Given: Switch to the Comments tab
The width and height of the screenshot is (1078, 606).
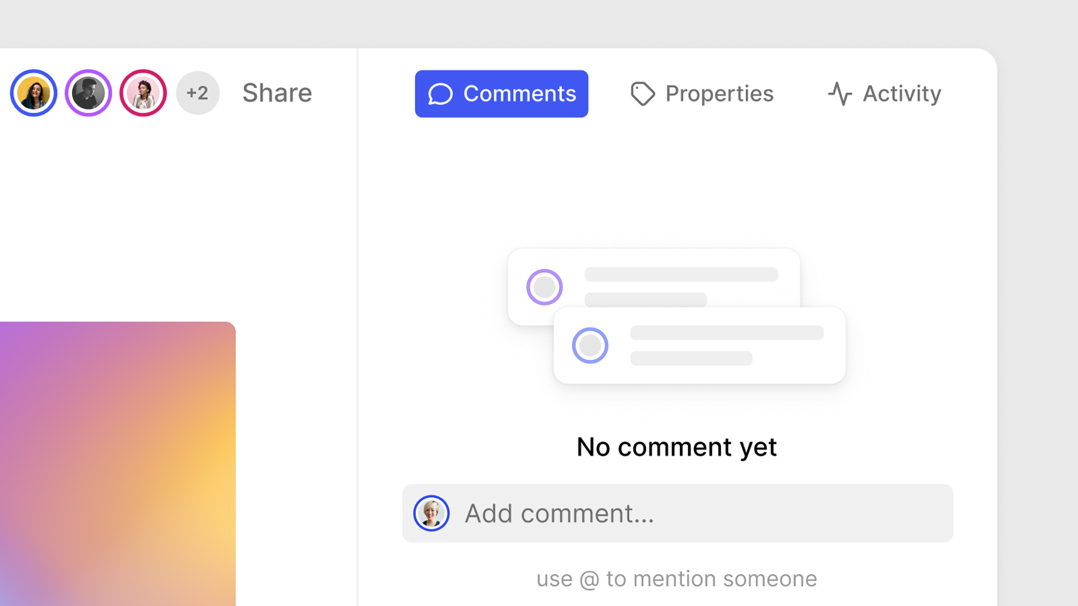Looking at the screenshot, I should (501, 94).
